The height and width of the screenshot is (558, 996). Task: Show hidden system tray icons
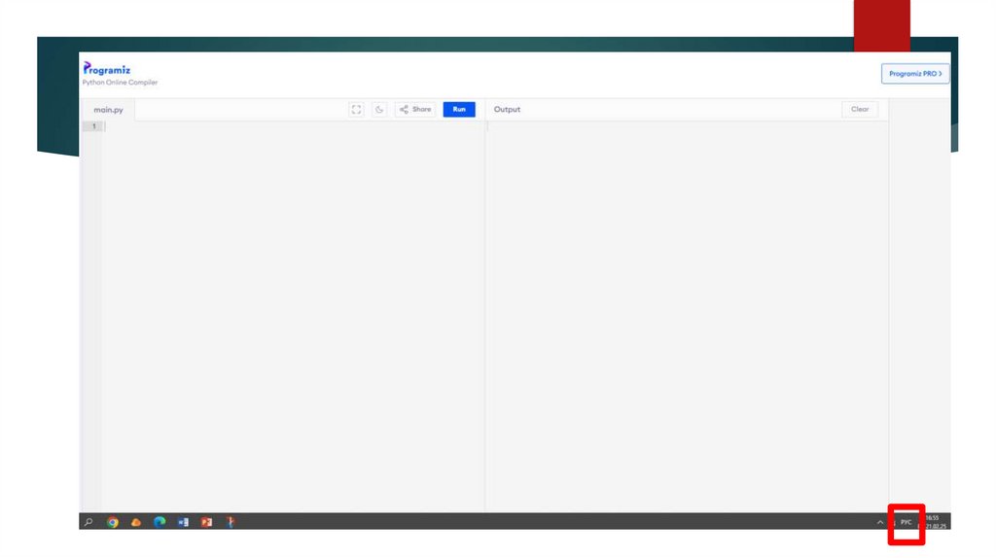[879, 522]
